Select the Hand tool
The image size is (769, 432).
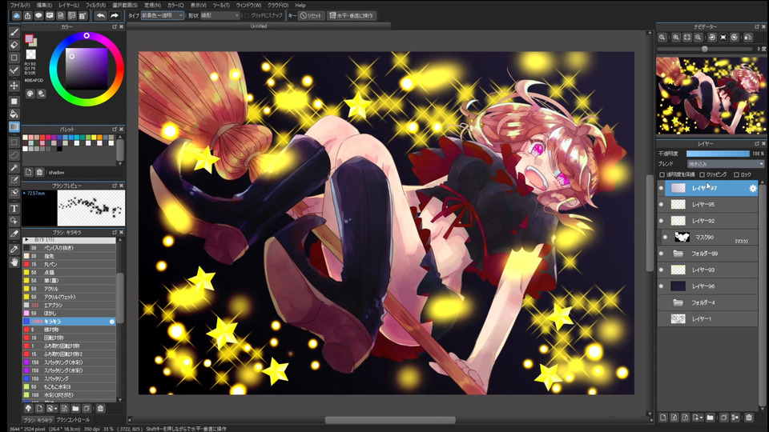14,262
